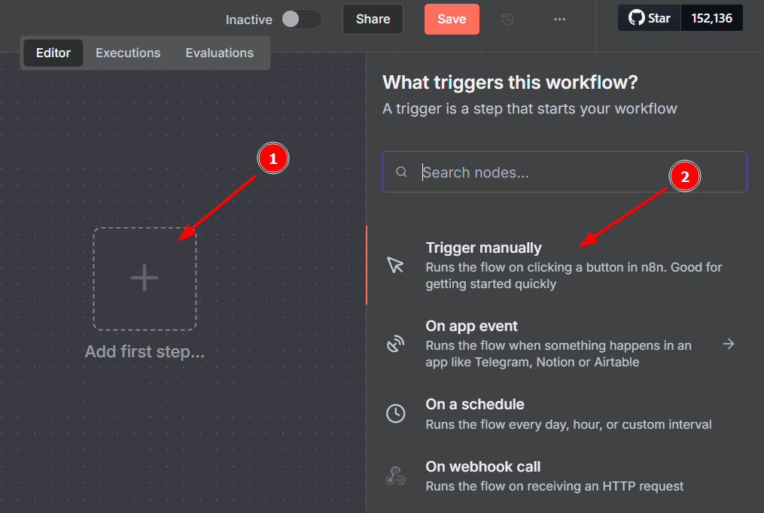Expand On app event arrow

(x=729, y=344)
